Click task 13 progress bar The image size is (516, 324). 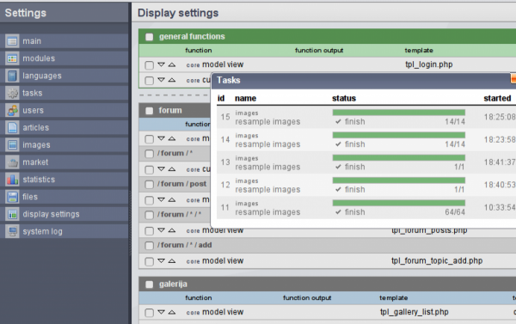click(x=399, y=158)
